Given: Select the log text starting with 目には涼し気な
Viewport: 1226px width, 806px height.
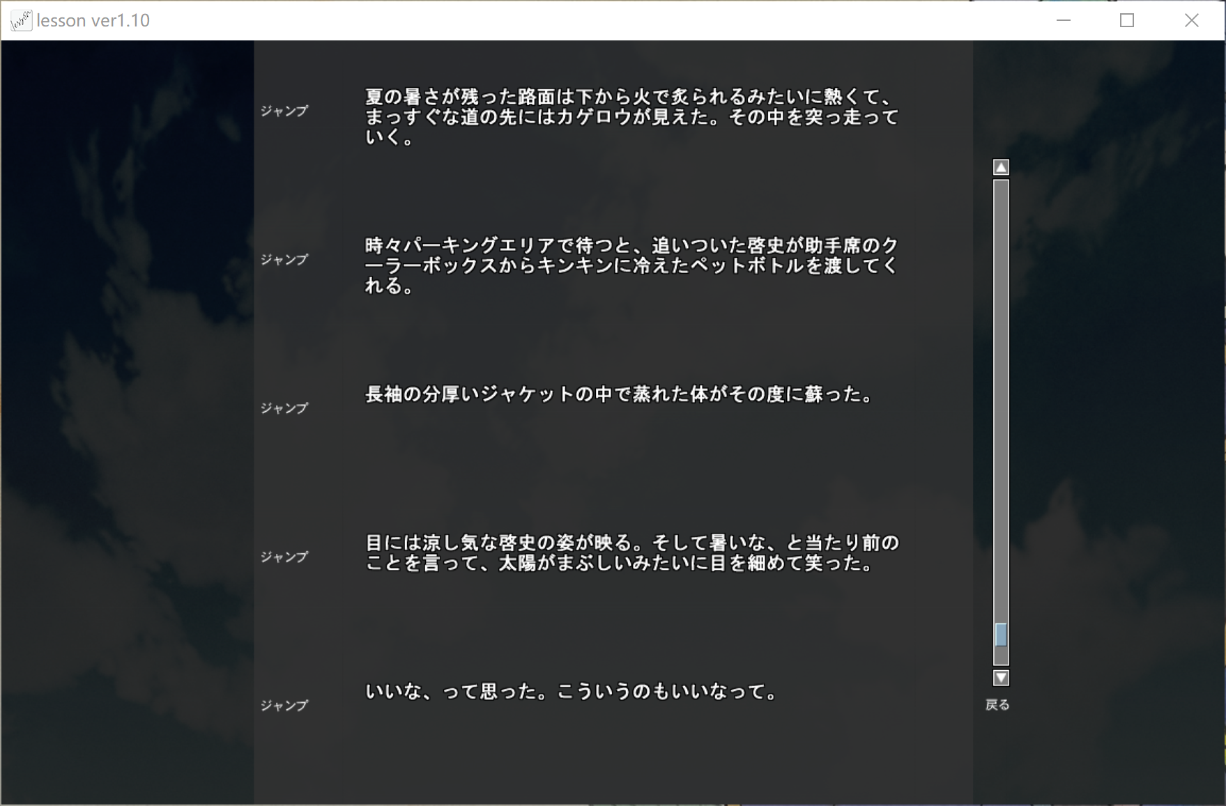Looking at the screenshot, I should pyautogui.click(x=631, y=552).
